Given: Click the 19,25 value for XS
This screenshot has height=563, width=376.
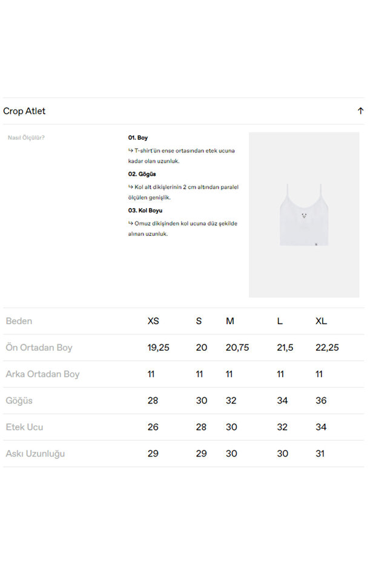Looking at the screenshot, I should click(159, 348).
